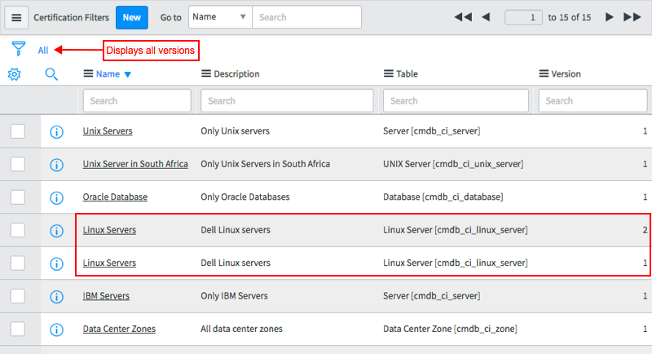Focus the Go to search field
This screenshot has height=354, width=652.
point(307,17)
